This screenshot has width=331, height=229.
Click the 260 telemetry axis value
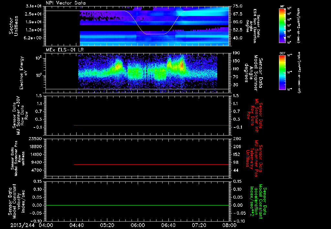coord(236,138)
